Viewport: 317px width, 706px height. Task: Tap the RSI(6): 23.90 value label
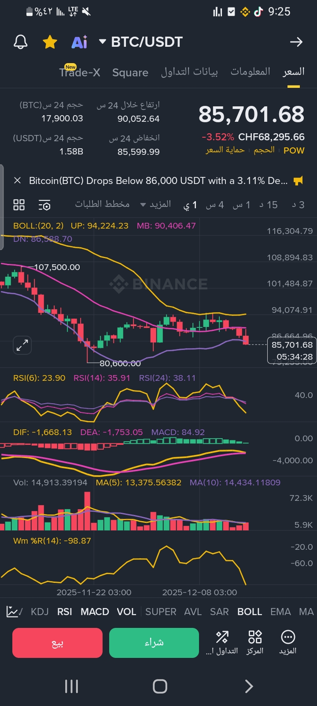click(39, 378)
